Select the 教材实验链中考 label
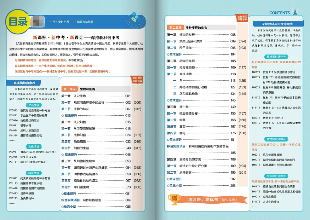 276,139
